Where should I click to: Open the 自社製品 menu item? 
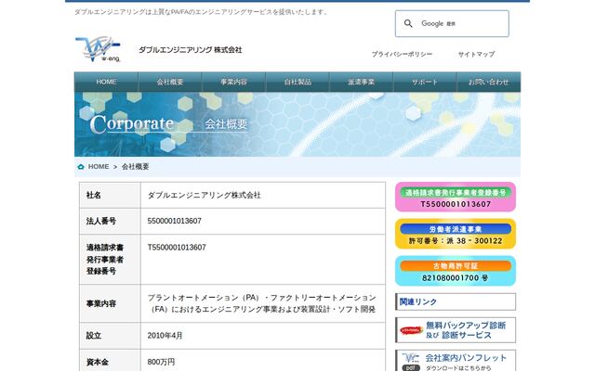pos(297,82)
